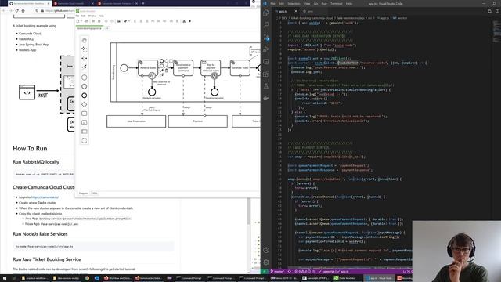This screenshot has width=501, height=282.
Task: Open a new browser tab
Action: coord(143,3)
